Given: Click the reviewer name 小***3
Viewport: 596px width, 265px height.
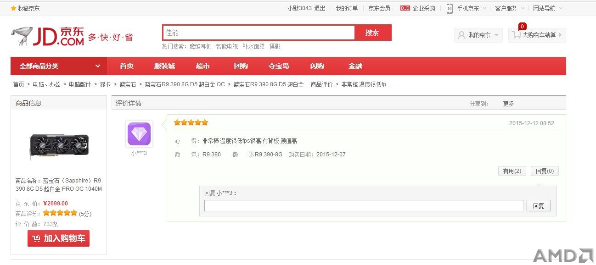Looking at the screenshot, I should (x=139, y=153).
